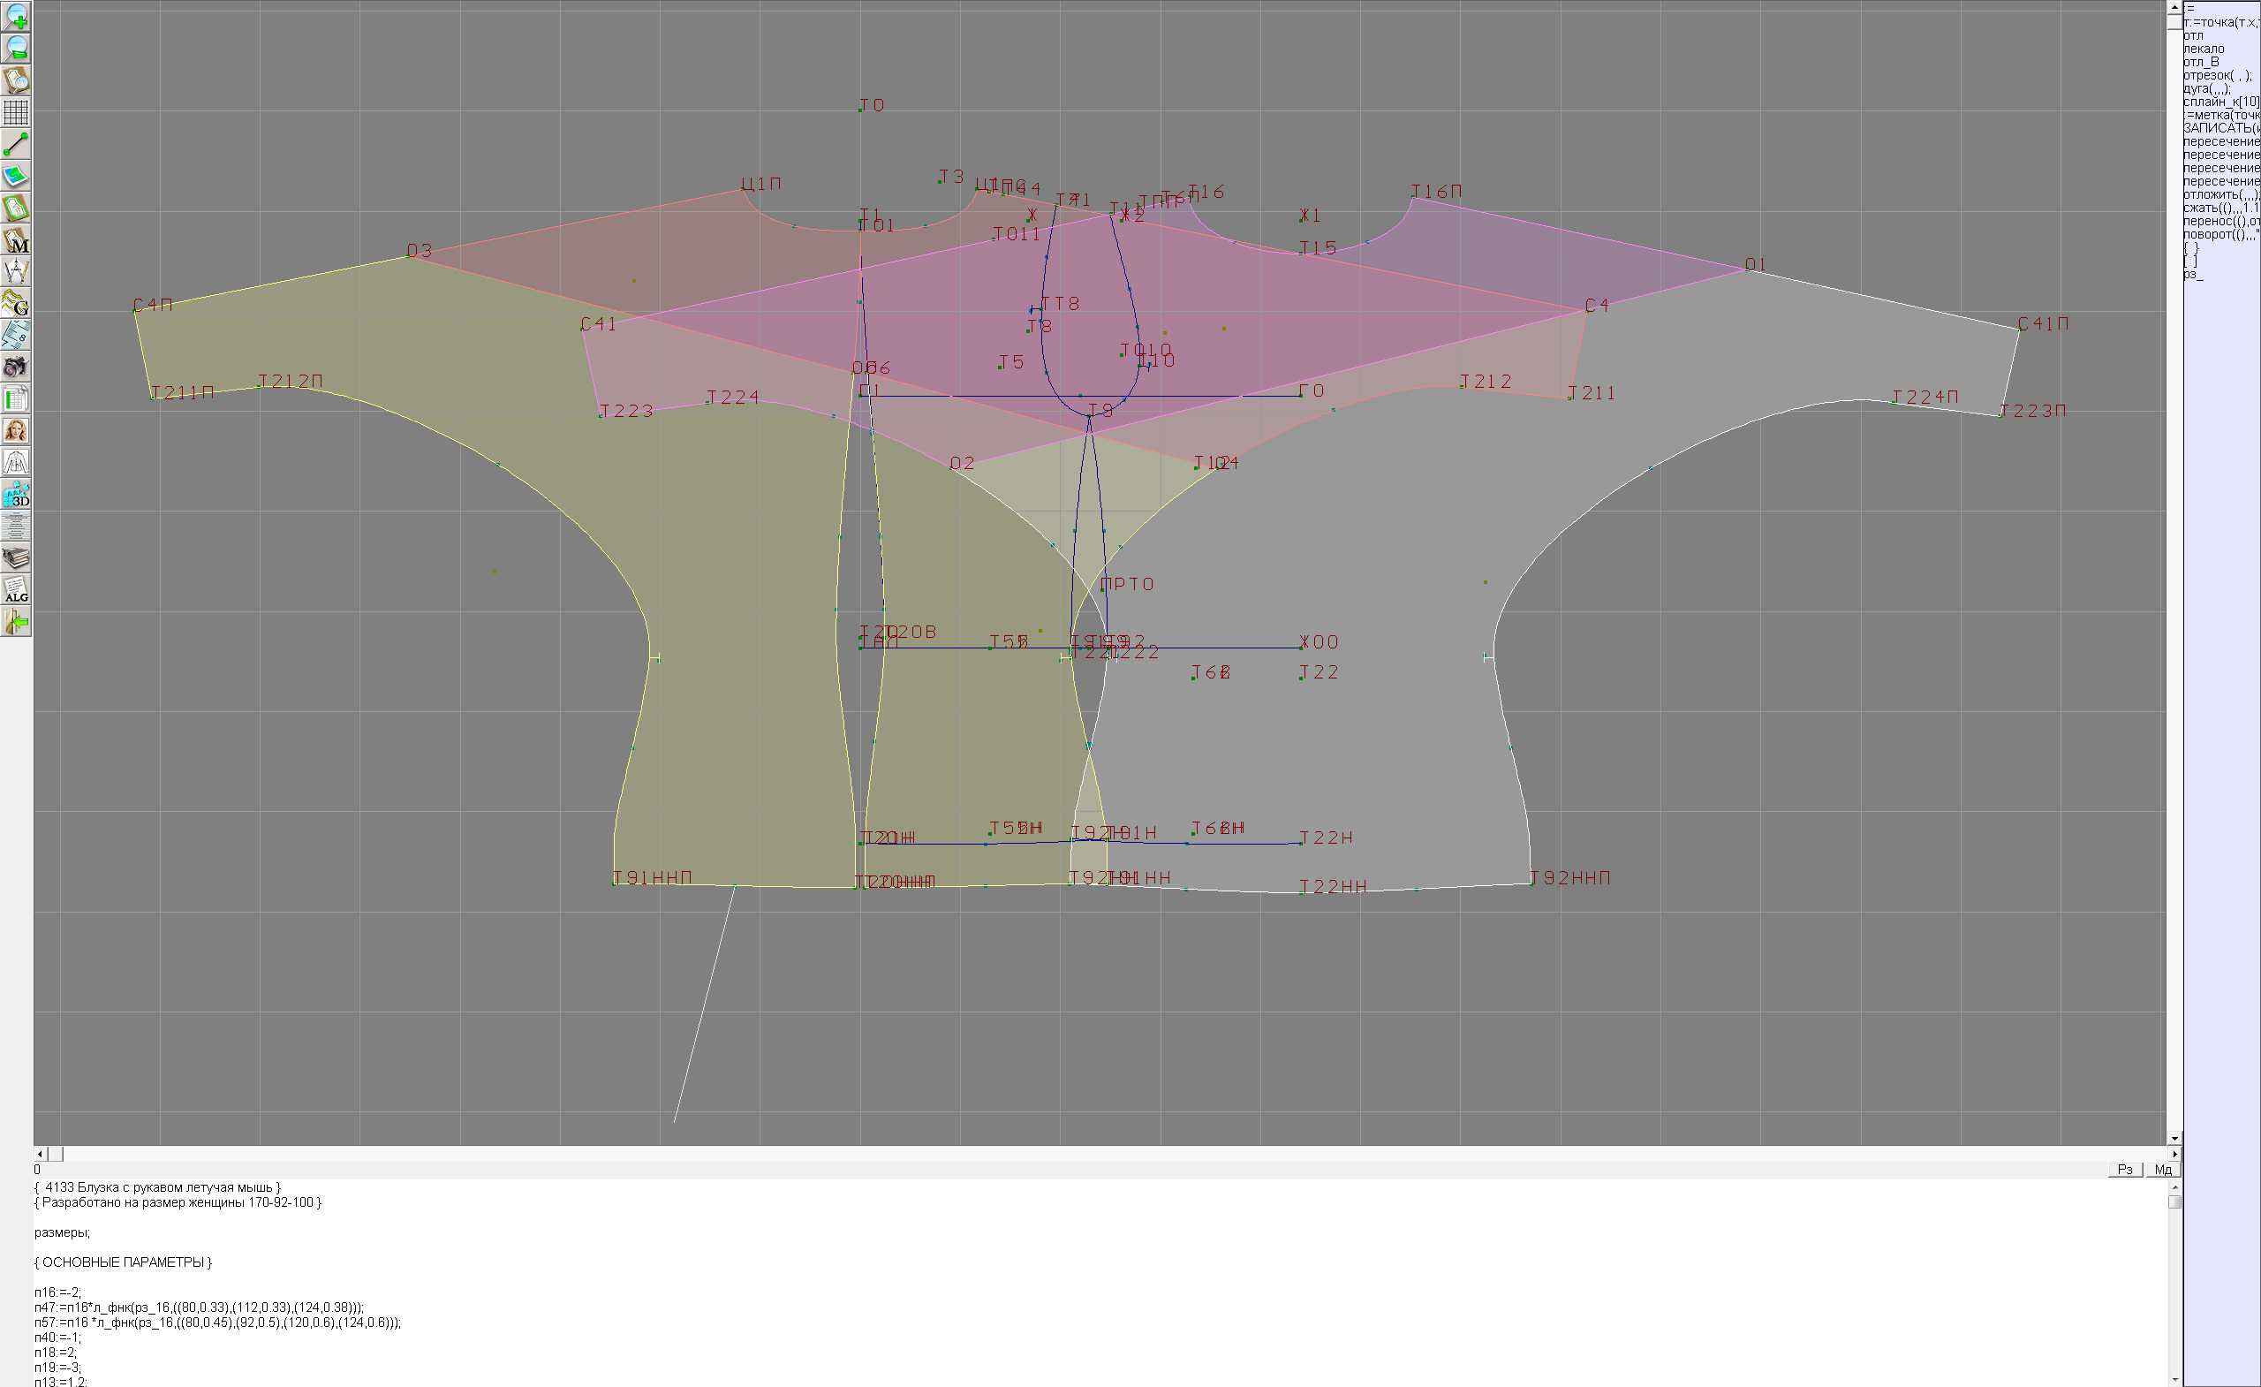Open the grading G icon
2261x1387 pixels.
coord(16,303)
